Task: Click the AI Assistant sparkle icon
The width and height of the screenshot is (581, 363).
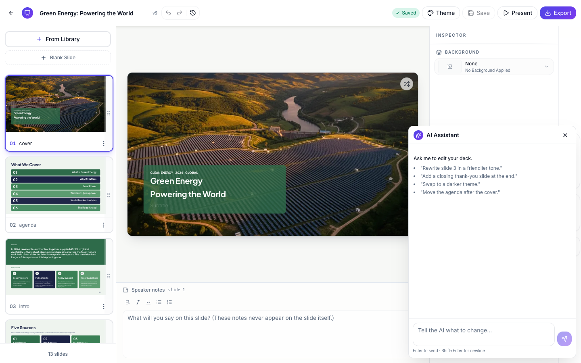Action: point(418,135)
